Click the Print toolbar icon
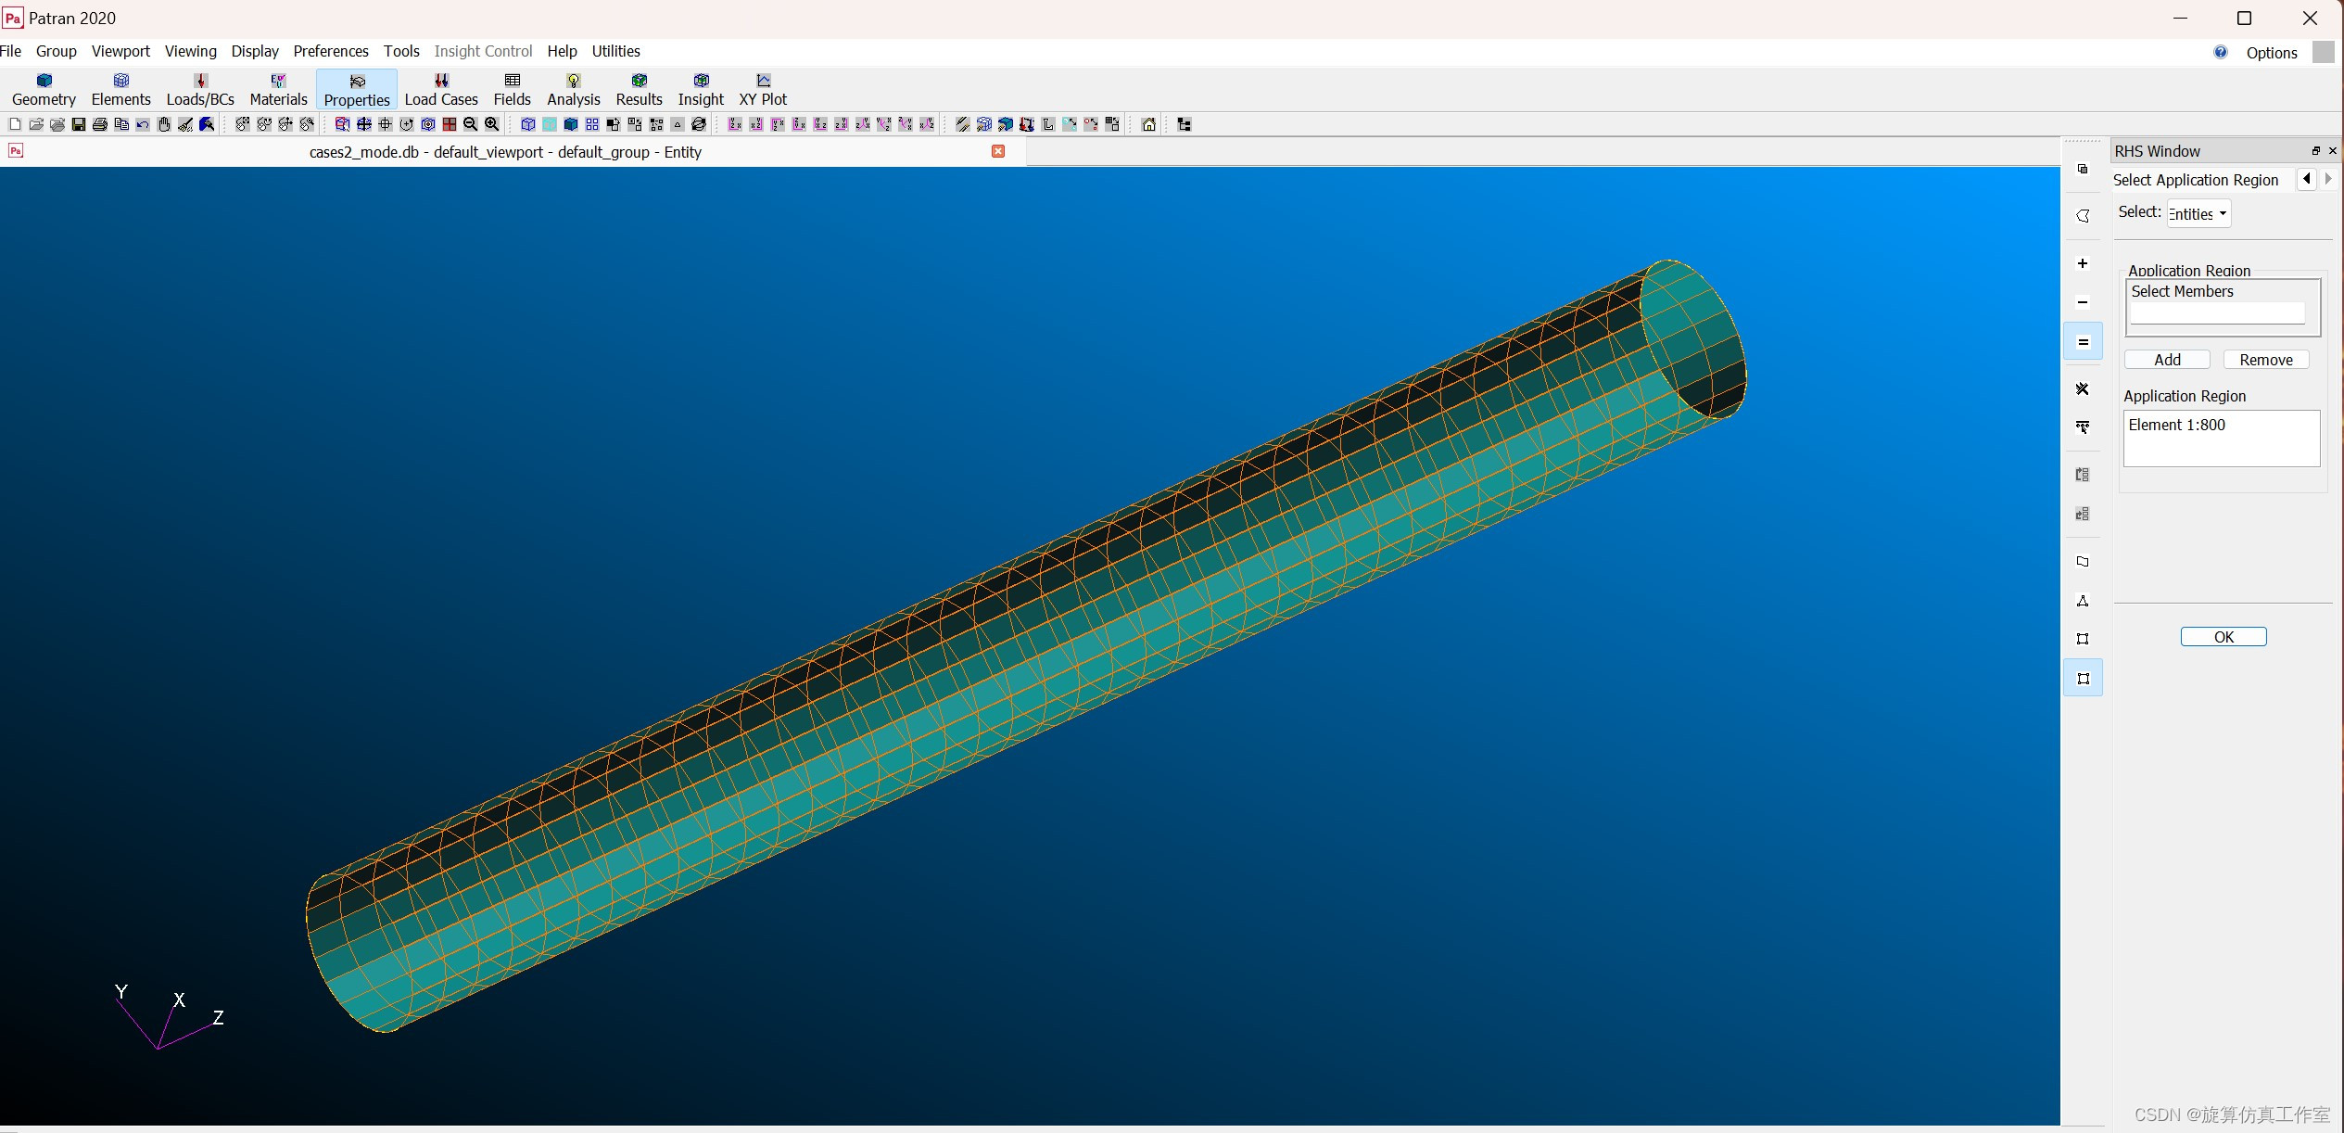The height and width of the screenshot is (1133, 2344). 100,124
